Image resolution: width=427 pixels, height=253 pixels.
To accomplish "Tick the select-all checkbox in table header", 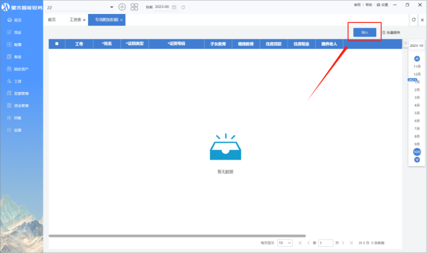I will pos(57,44).
